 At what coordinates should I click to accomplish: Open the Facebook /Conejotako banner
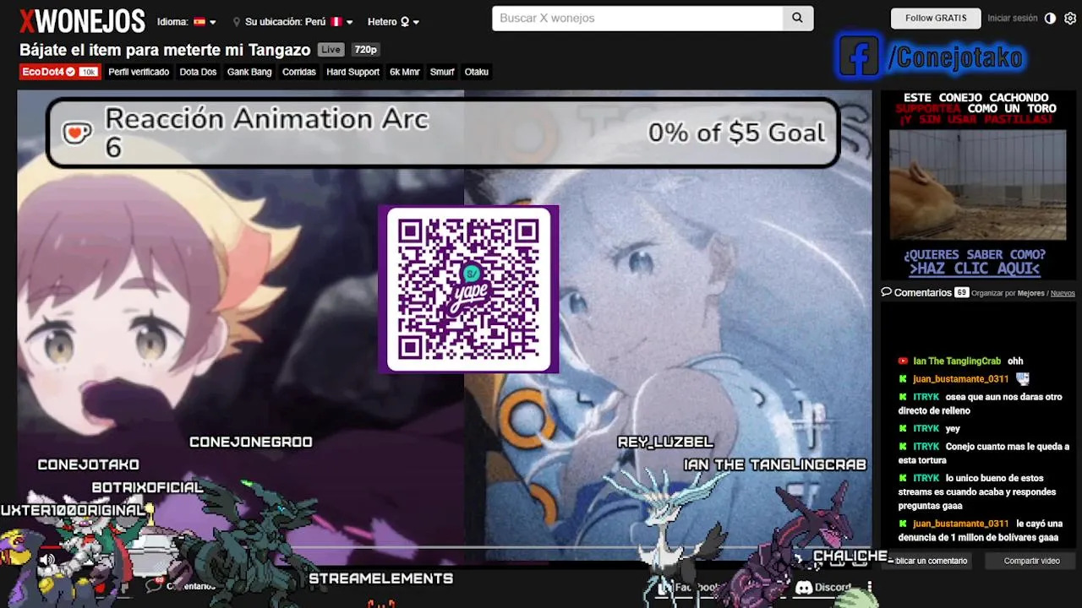point(931,57)
